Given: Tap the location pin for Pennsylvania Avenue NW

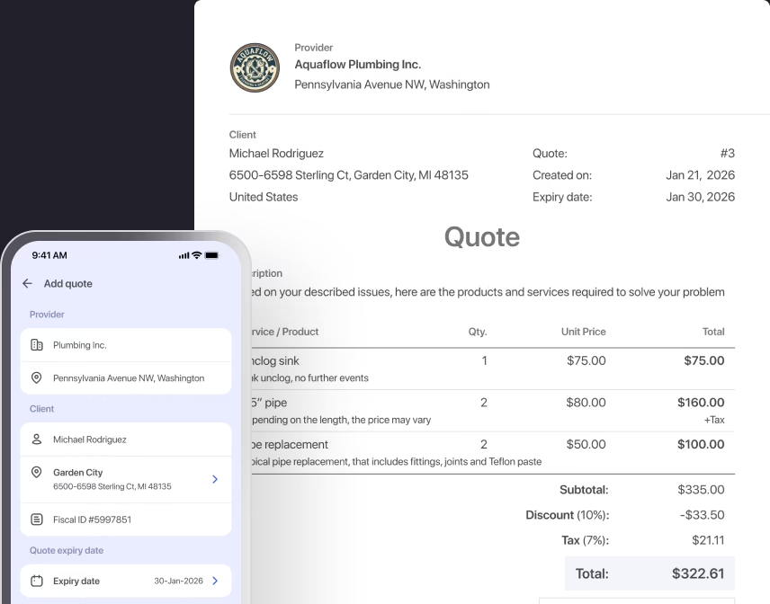Looking at the screenshot, I should [37, 377].
